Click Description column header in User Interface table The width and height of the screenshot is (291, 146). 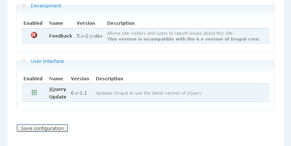109,79
